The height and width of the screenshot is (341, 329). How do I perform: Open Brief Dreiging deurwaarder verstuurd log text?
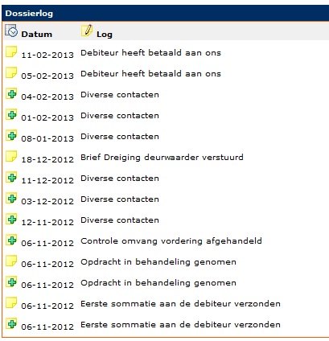[x=162, y=158]
